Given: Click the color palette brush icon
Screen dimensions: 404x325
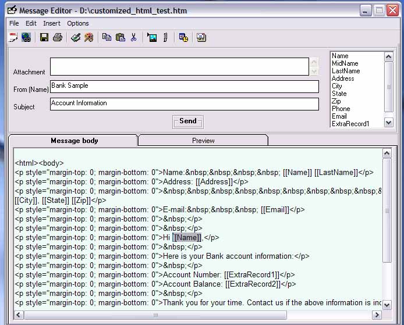Looking at the screenshot, I should click(88, 38).
